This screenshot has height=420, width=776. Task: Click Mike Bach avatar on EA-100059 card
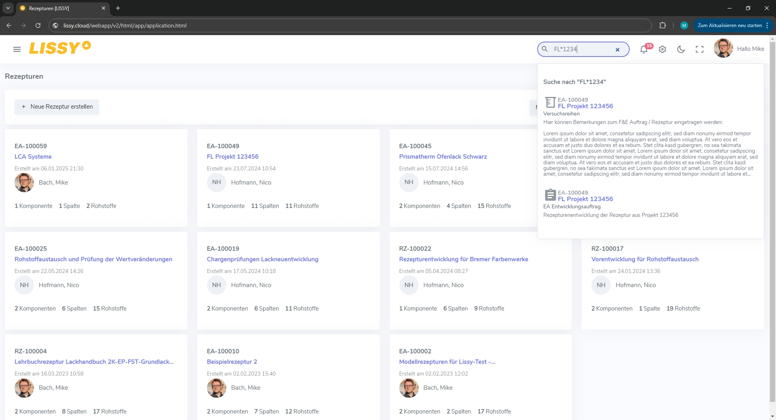[x=24, y=183]
